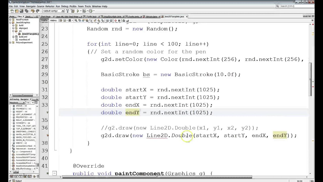Switch to the HeadFountain.java tab

tap(113, 17)
